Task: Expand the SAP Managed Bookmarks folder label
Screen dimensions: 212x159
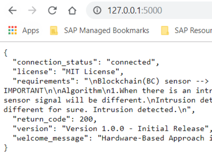Action: pyautogui.click(x=107, y=30)
